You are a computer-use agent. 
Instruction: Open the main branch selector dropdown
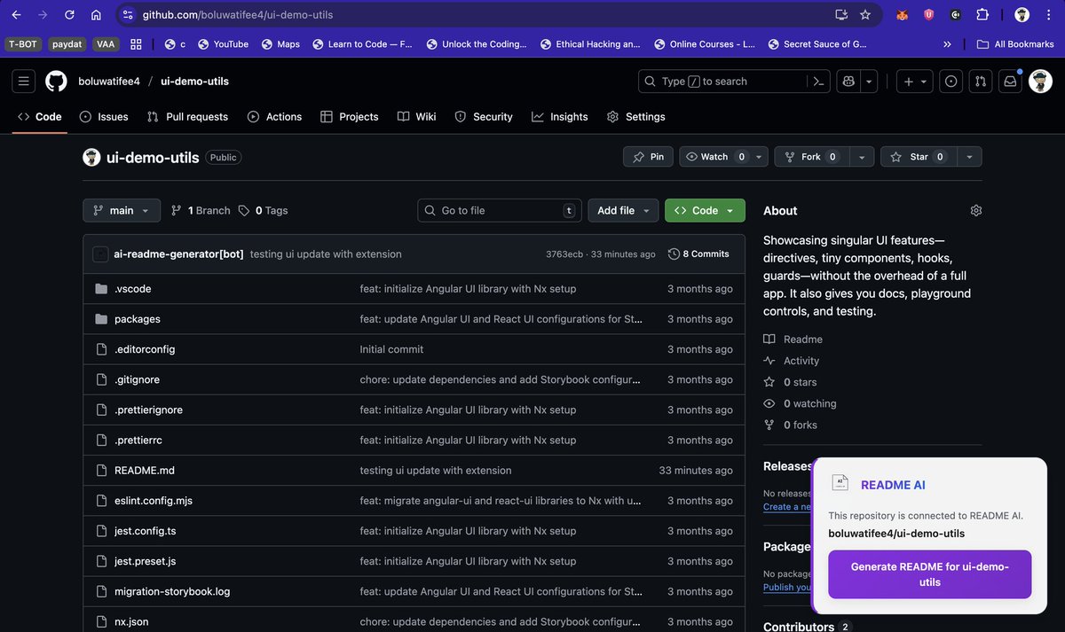coord(122,210)
